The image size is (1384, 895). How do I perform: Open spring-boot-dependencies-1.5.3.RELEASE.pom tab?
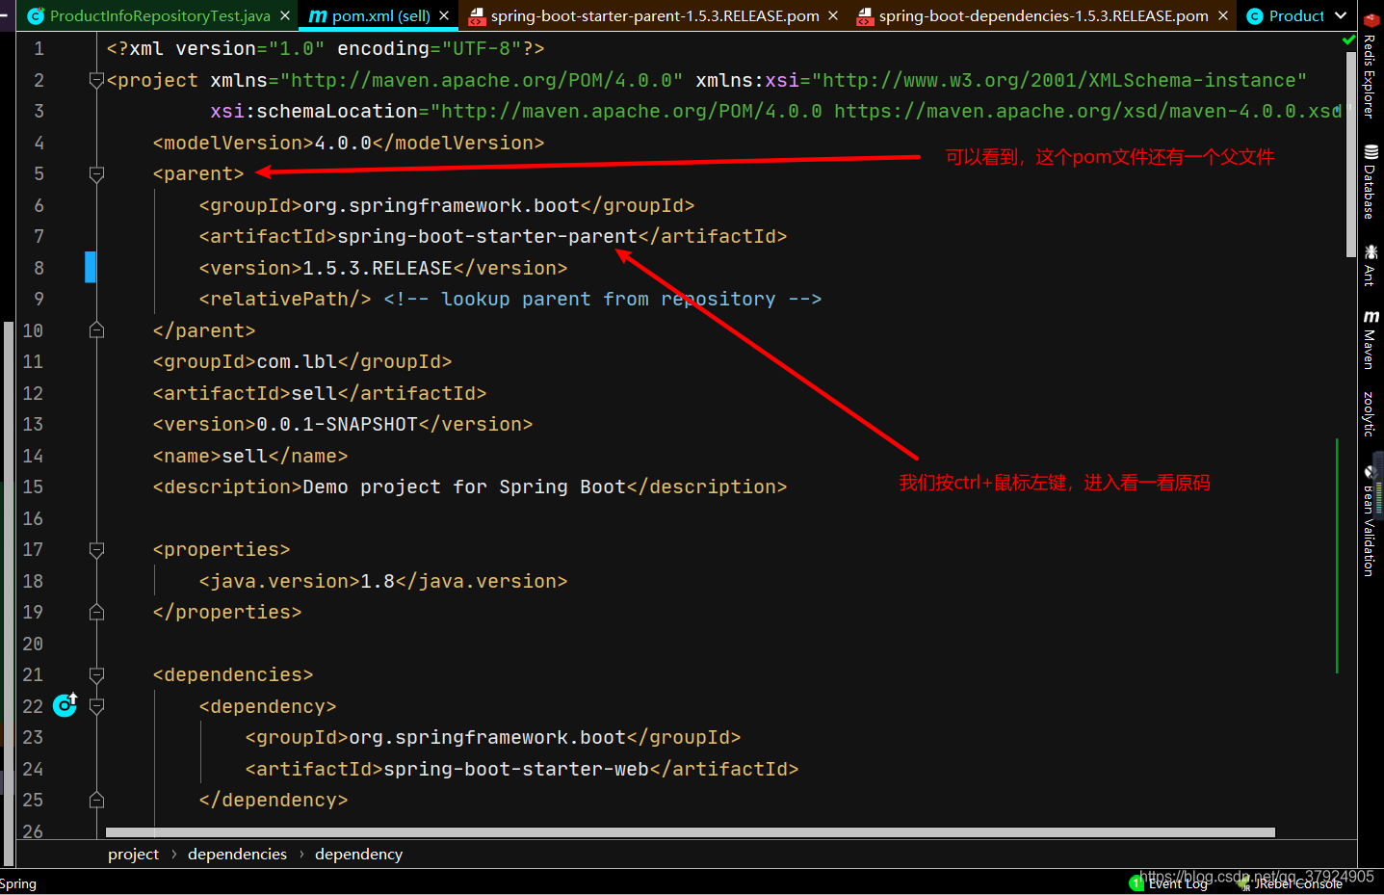(1043, 16)
